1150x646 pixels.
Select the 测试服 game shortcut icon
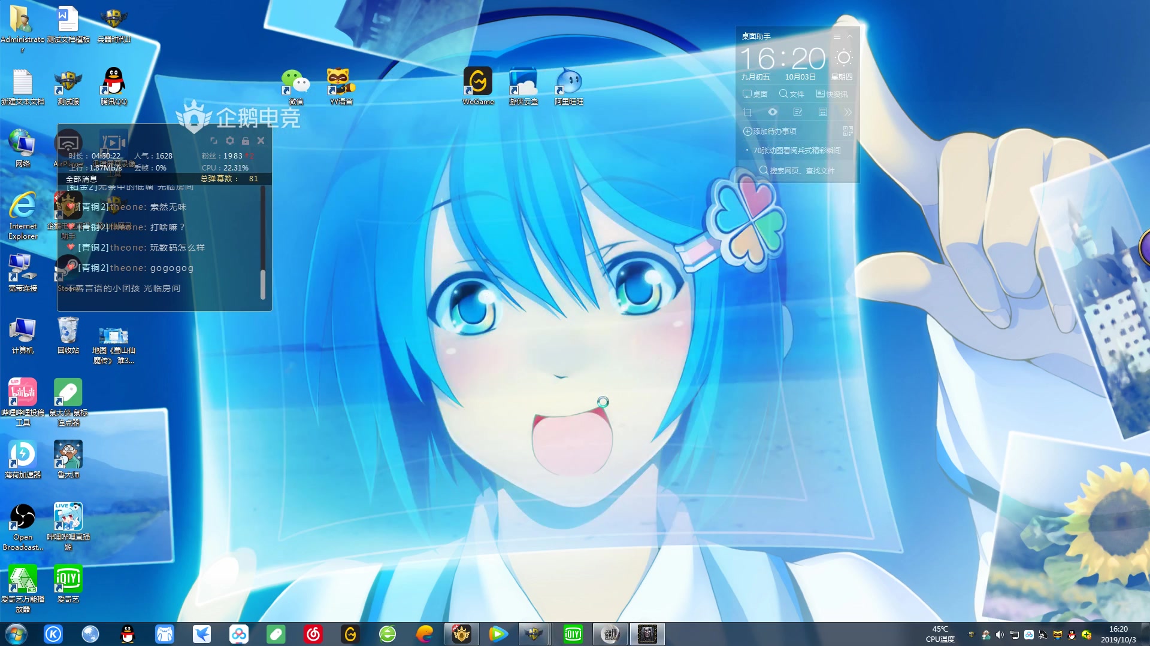click(x=68, y=87)
